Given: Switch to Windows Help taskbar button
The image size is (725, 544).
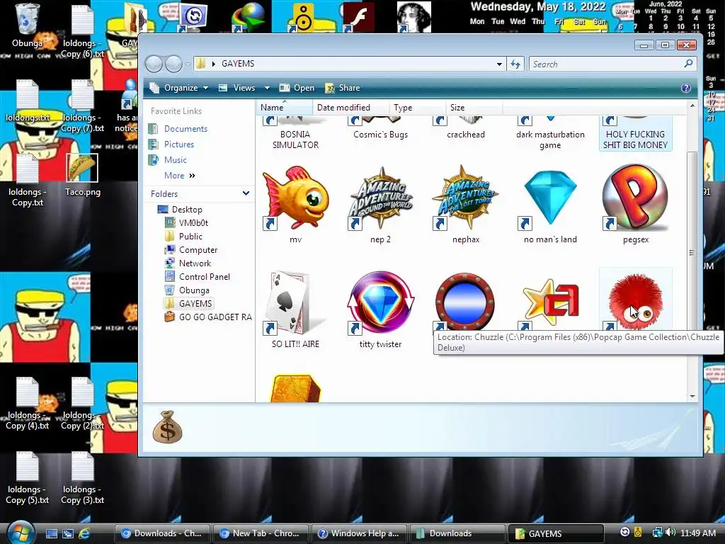Looking at the screenshot, I should tap(359, 533).
